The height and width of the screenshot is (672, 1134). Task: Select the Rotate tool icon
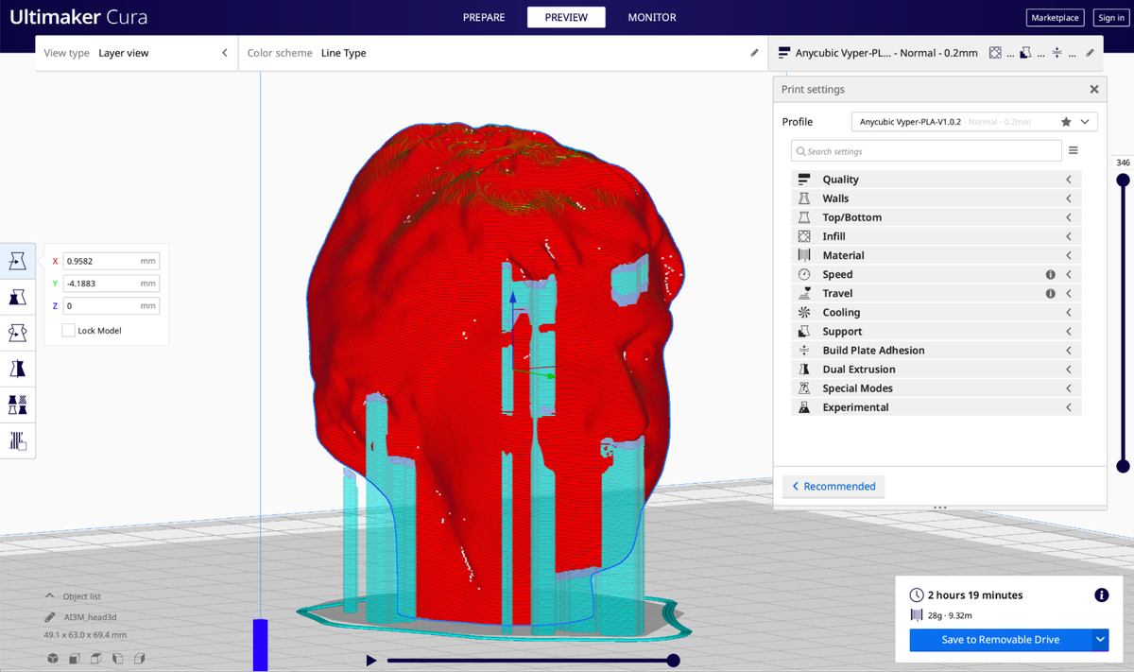(x=17, y=333)
